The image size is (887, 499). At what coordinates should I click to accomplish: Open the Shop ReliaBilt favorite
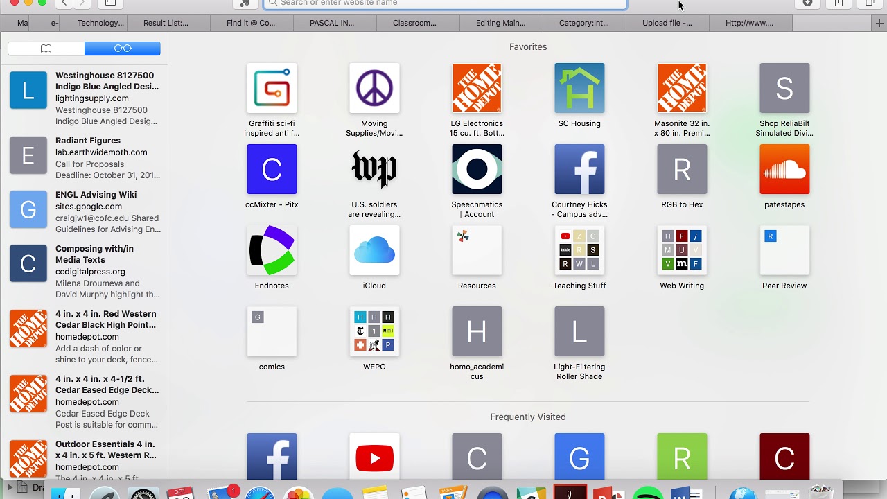(784, 88)
